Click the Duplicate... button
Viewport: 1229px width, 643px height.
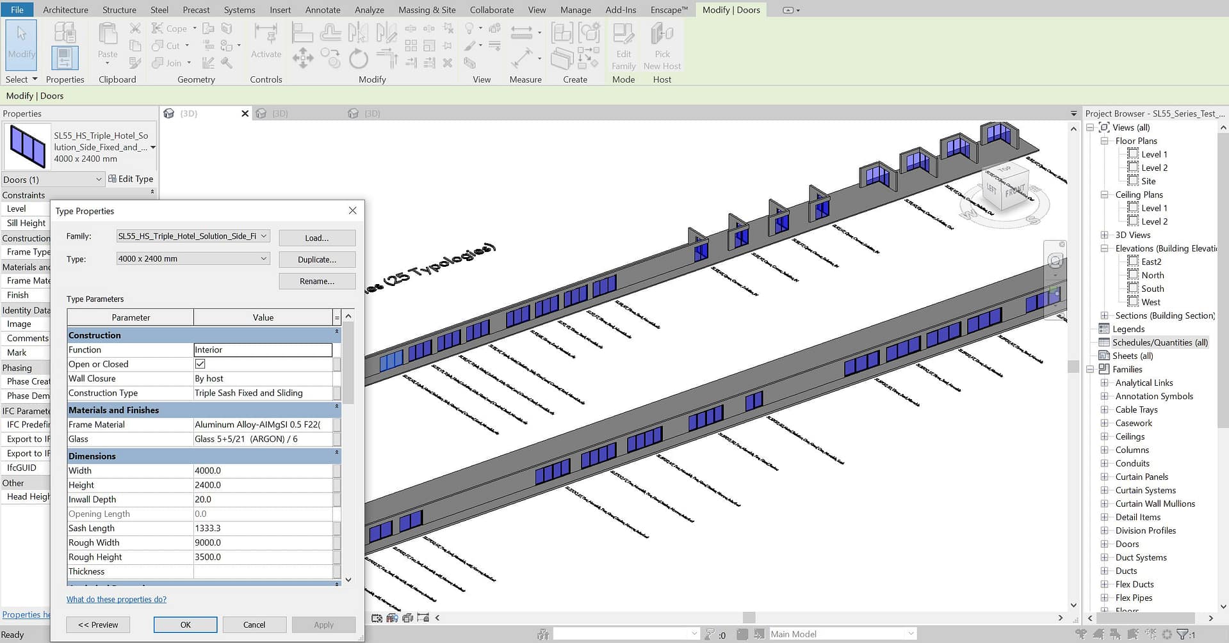coord(317,259)
